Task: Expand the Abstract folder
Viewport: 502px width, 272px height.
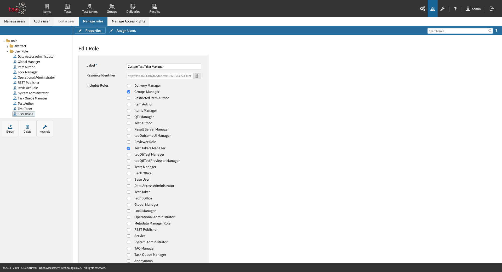Action: pyautogui.click(x=8, y=46)
